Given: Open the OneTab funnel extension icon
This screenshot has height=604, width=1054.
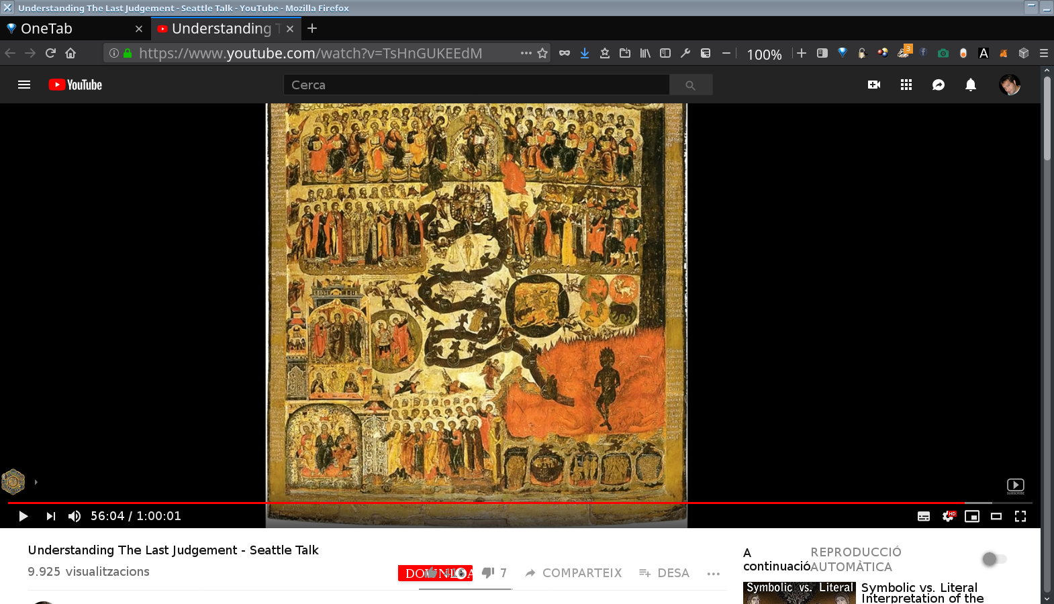Looking at the screenshot, I should click(x=843, y=53).
